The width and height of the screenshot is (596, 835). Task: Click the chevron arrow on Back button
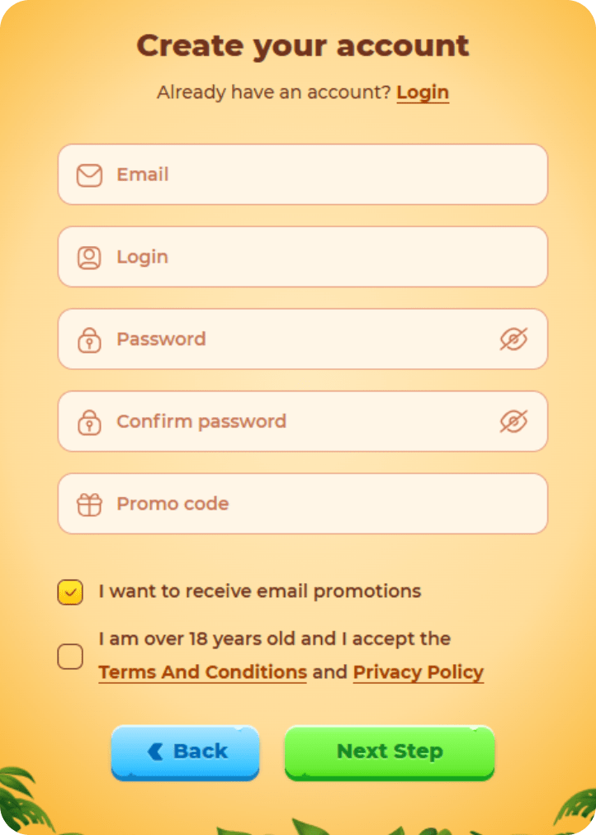tap(155, 752)
